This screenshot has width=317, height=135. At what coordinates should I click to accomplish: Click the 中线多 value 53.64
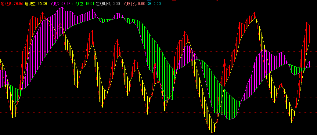pos(66,4)
